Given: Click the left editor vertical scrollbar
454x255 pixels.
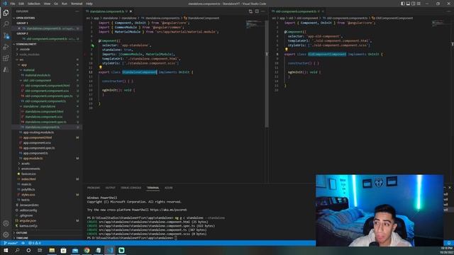Looking at the screenshot, I should pos(267,74).
